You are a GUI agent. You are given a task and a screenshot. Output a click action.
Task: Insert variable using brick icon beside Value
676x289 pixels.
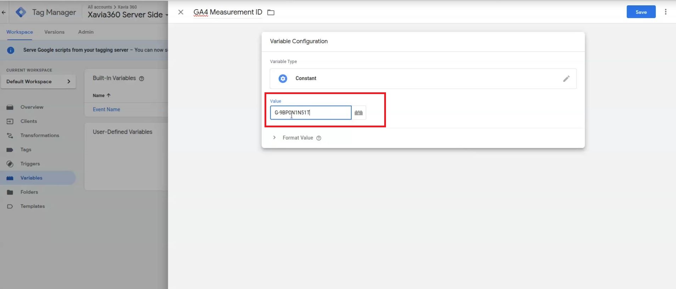(359, 113)
